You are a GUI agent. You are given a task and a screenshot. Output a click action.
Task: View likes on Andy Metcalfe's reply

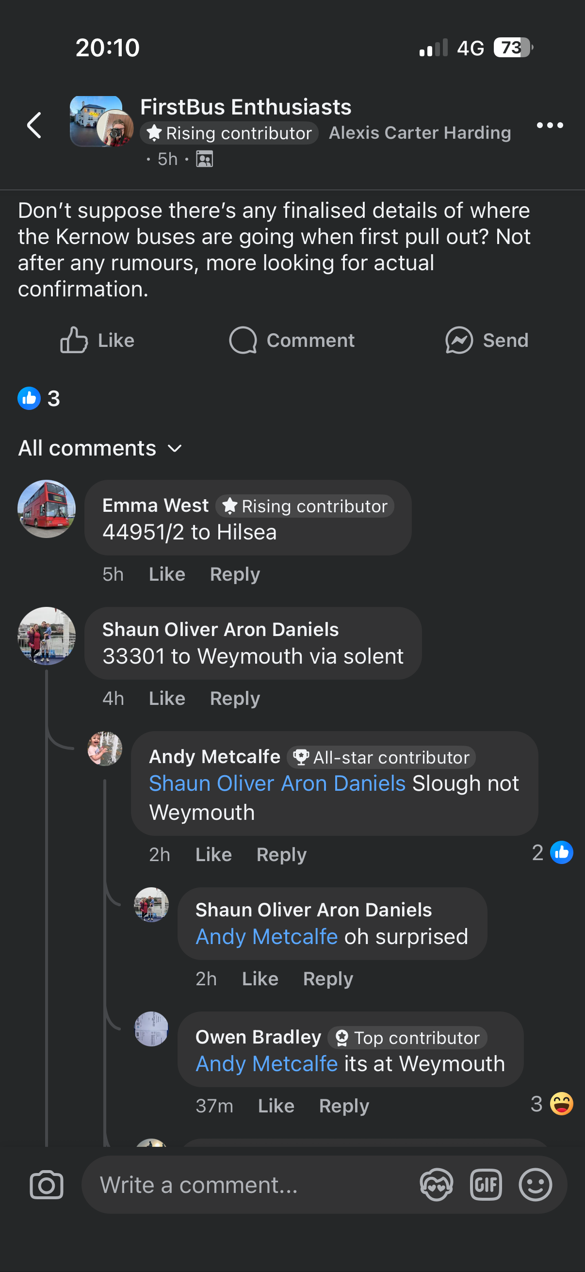[552, 852]
